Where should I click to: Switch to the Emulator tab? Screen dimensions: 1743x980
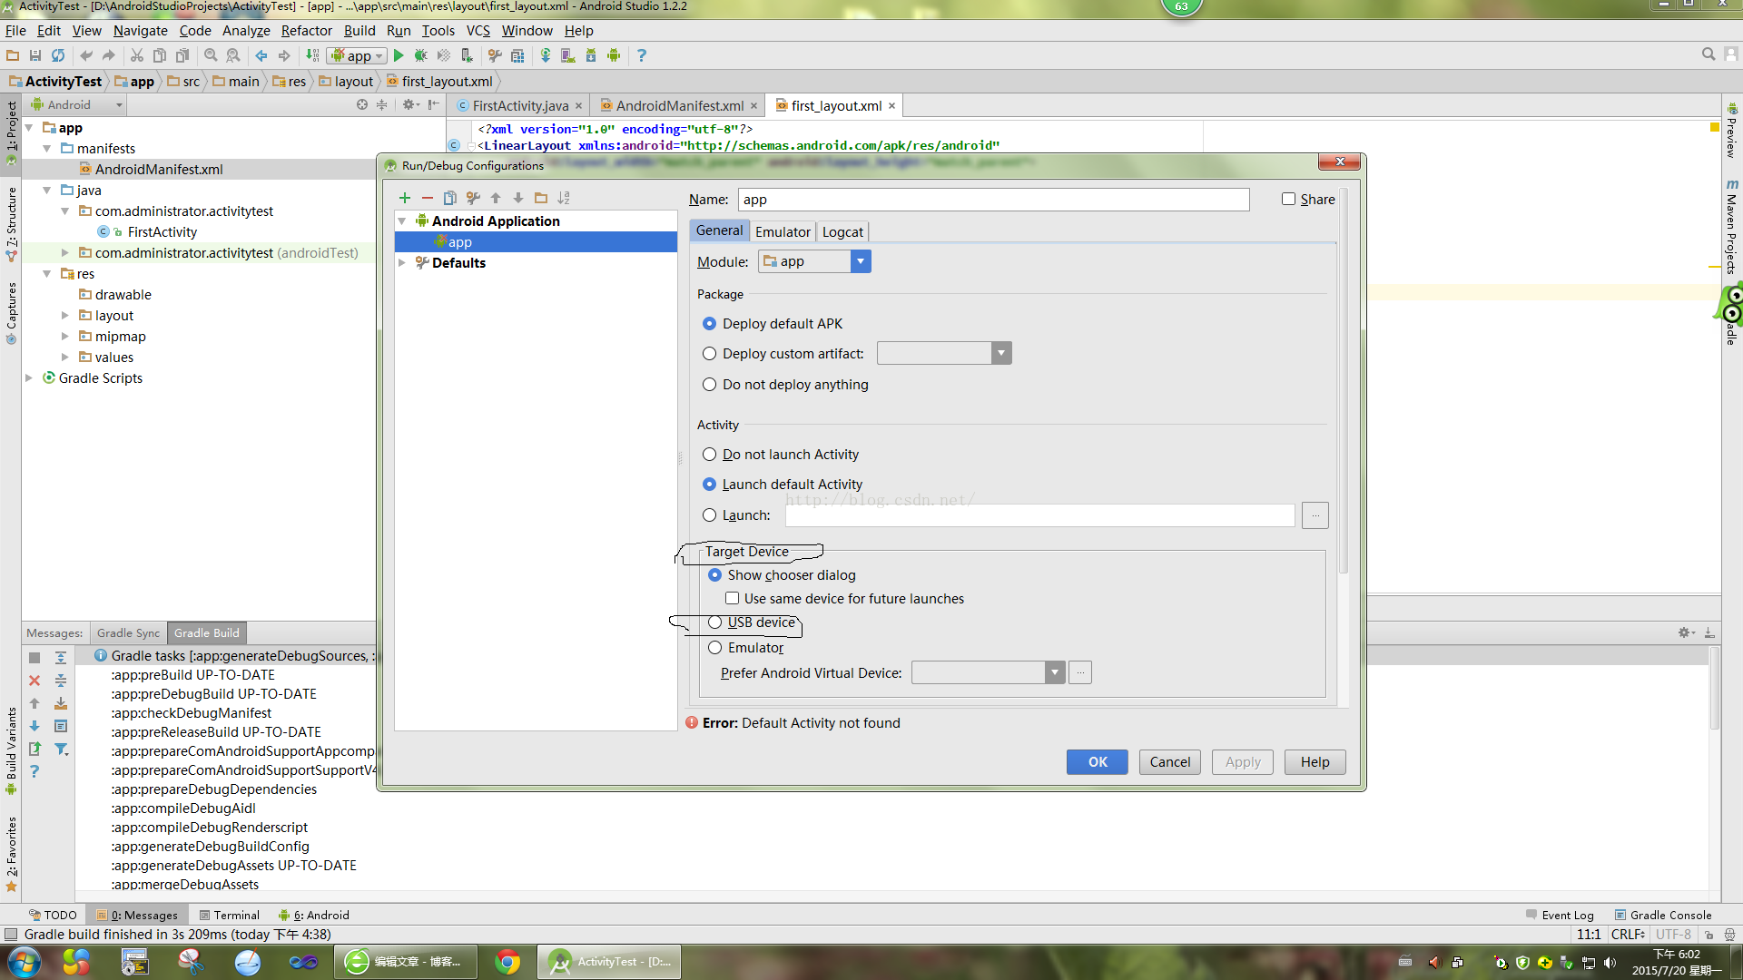click(783, 231)
